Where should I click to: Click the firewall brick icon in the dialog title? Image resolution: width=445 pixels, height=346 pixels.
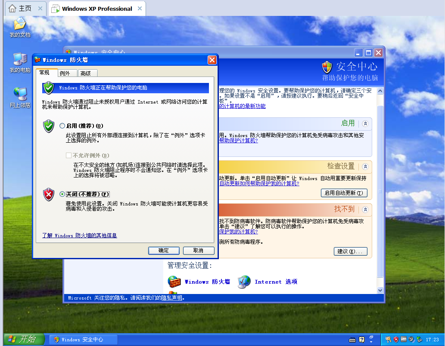click(37, 60)
